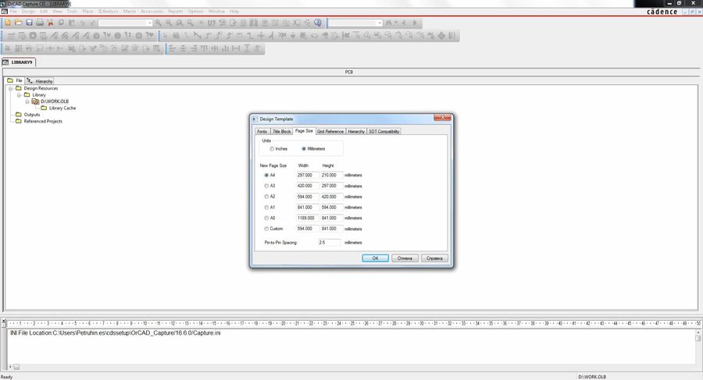The height and width of the screenshot is (380, 703).
Task: Click the Custom width field 594.000
Action: click(308, 229)
